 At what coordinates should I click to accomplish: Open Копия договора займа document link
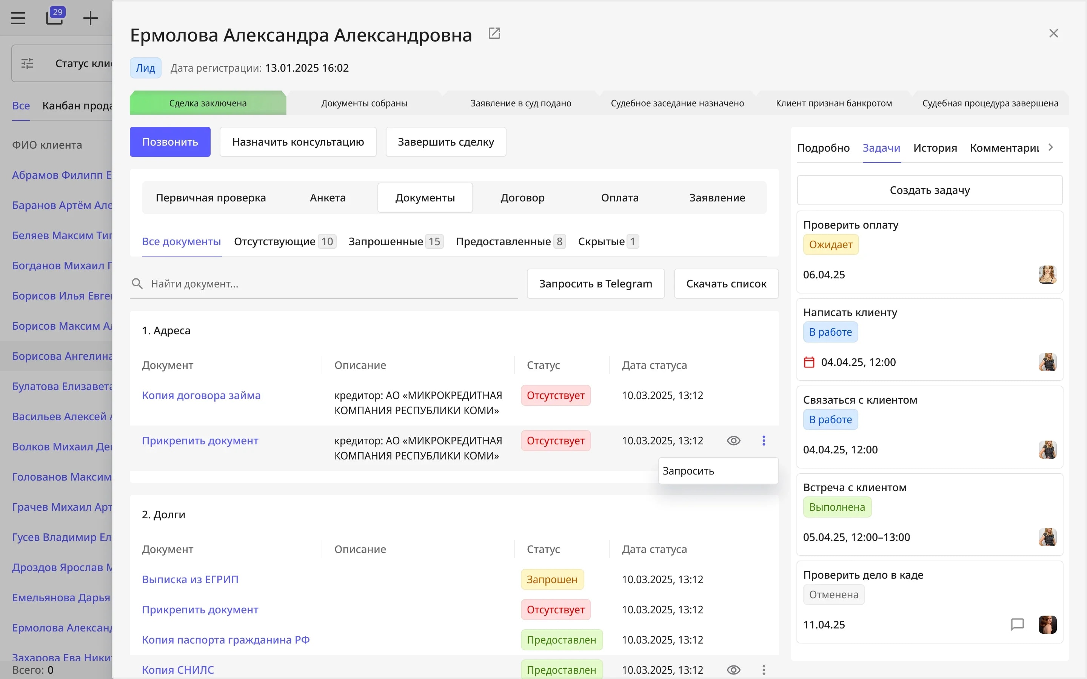201,396
